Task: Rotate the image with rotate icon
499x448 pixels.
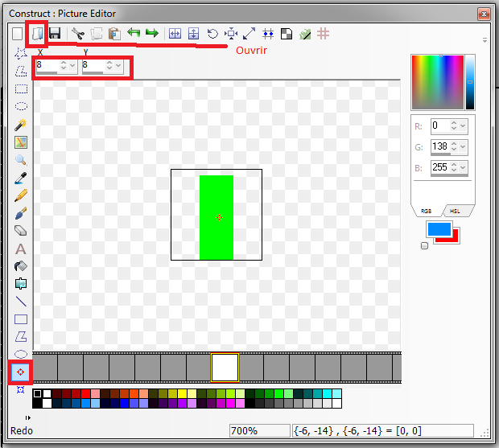Action: coord(212,34)
